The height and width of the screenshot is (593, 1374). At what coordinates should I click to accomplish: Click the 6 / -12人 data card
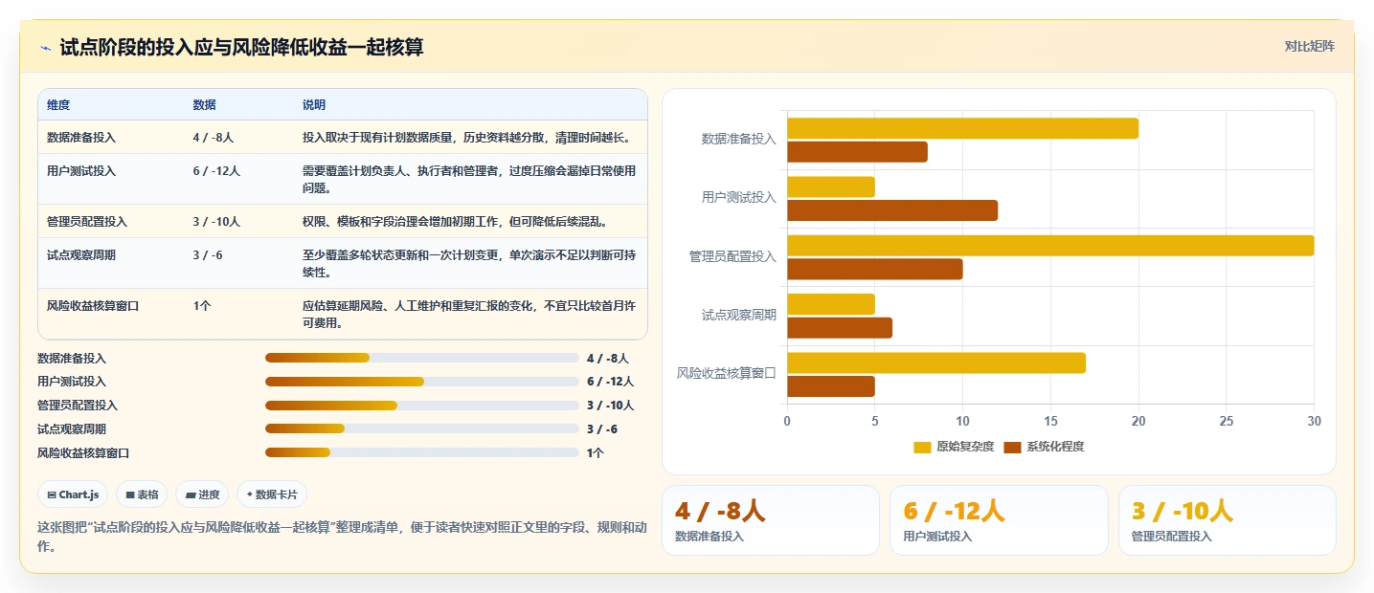999,520
